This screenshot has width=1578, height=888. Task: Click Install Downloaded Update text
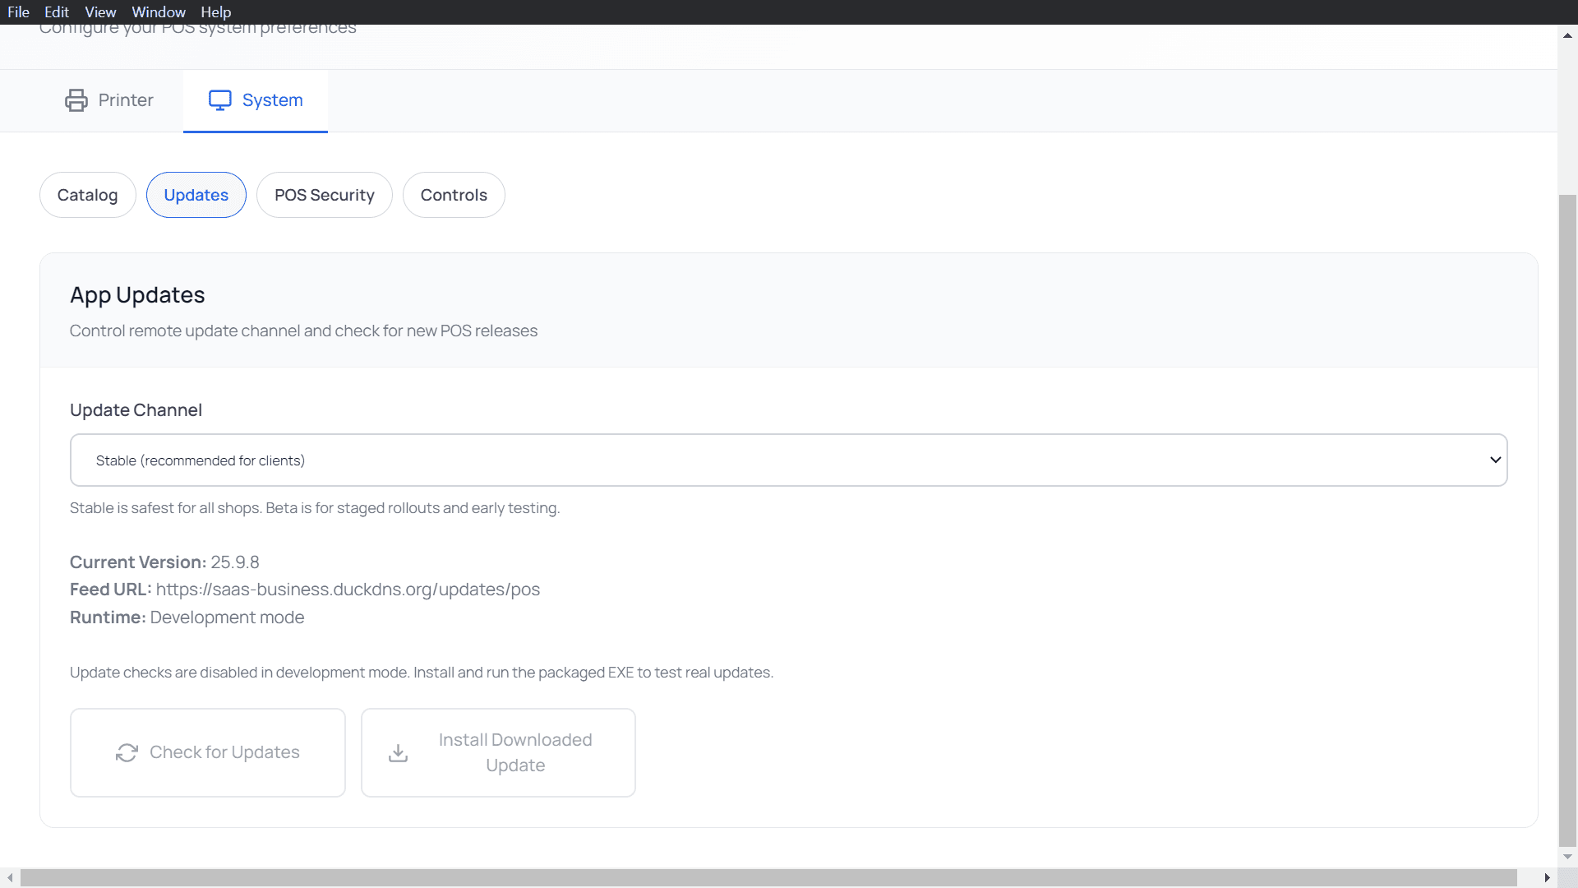[515, 752]
